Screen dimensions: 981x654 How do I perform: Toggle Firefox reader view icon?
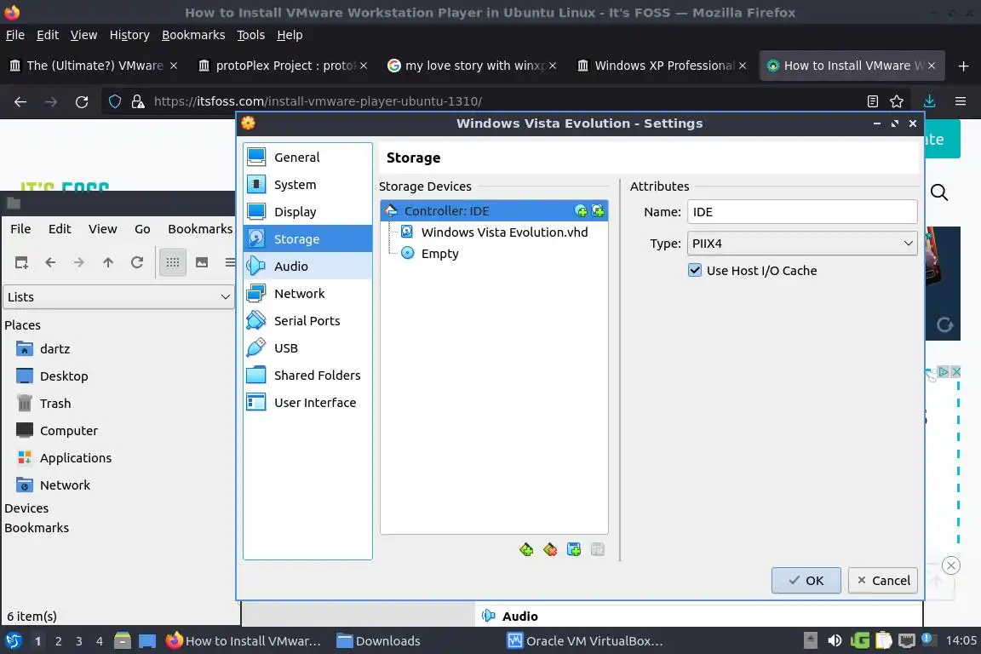(873, 101)
